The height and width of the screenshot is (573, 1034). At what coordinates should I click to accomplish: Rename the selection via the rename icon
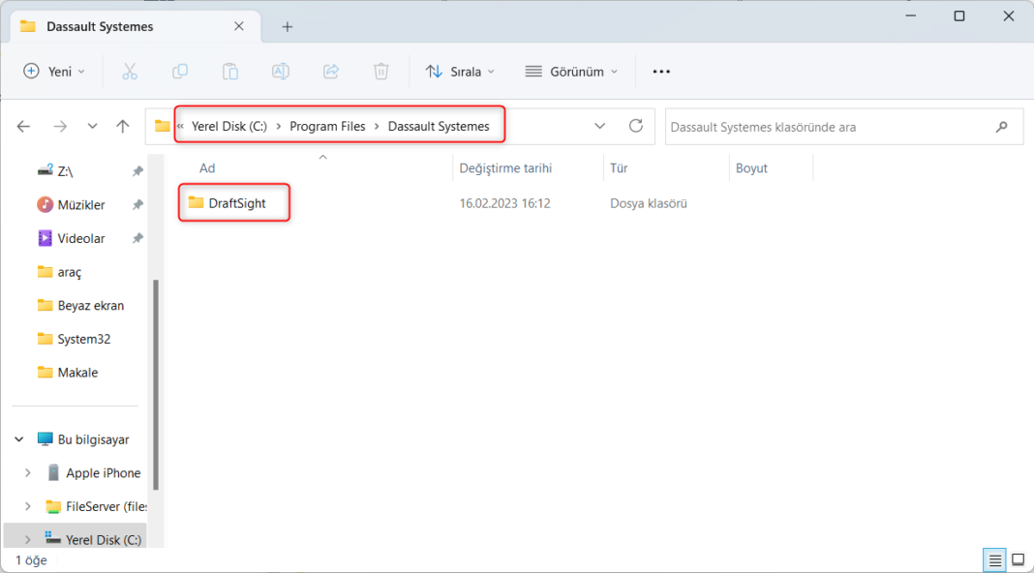[281, 71]
